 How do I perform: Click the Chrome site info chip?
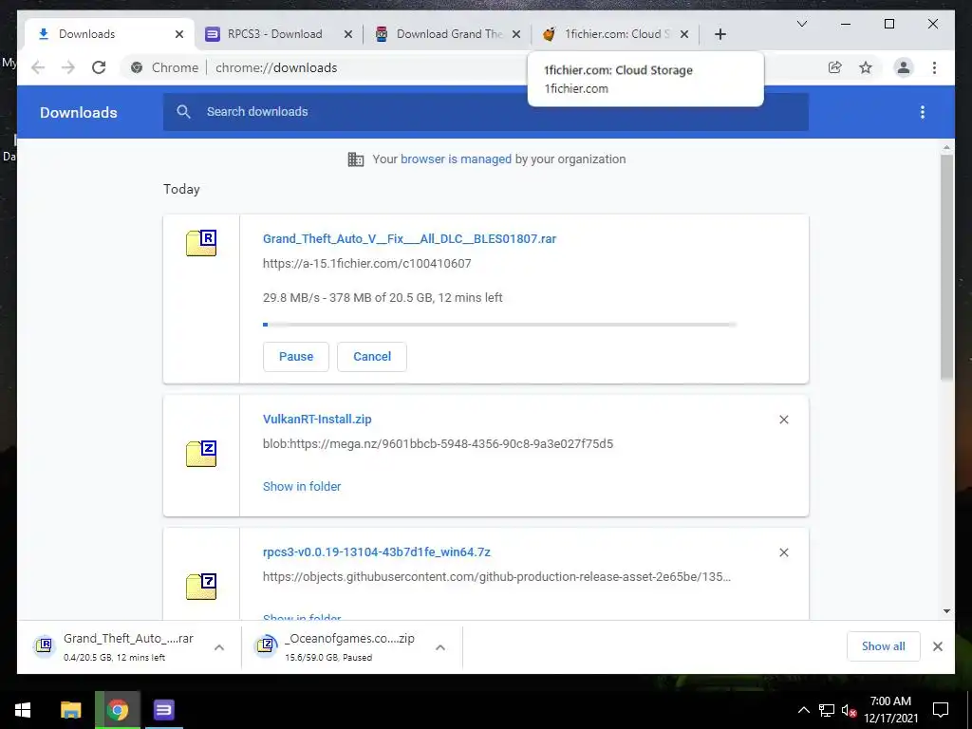(164, 67)
